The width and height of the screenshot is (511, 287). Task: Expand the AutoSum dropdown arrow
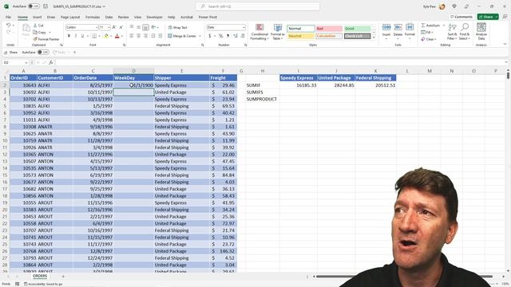(x=444, y=26)
